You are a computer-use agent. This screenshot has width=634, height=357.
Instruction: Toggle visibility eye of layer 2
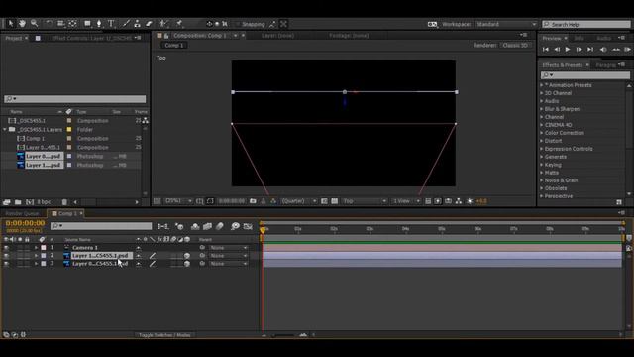[x=6, y=256]
